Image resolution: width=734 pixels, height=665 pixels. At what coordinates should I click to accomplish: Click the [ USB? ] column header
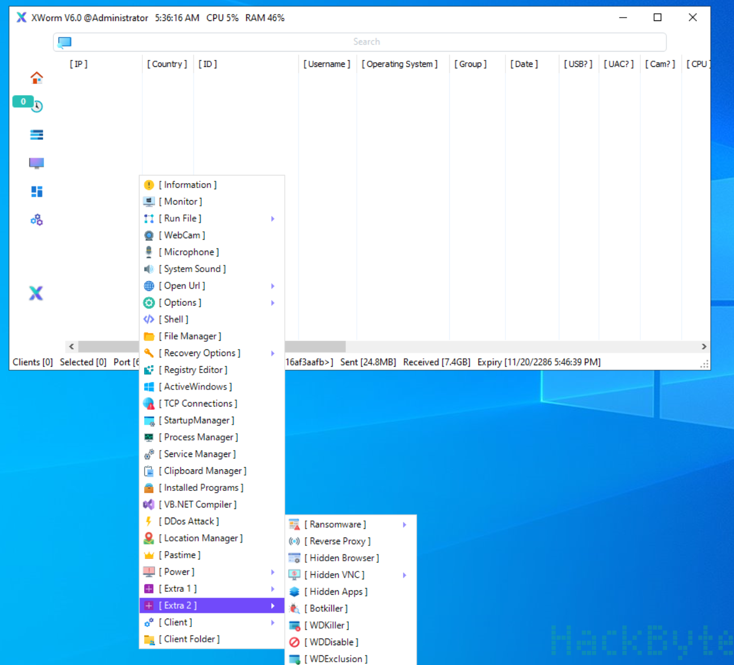tap(578, 64)
